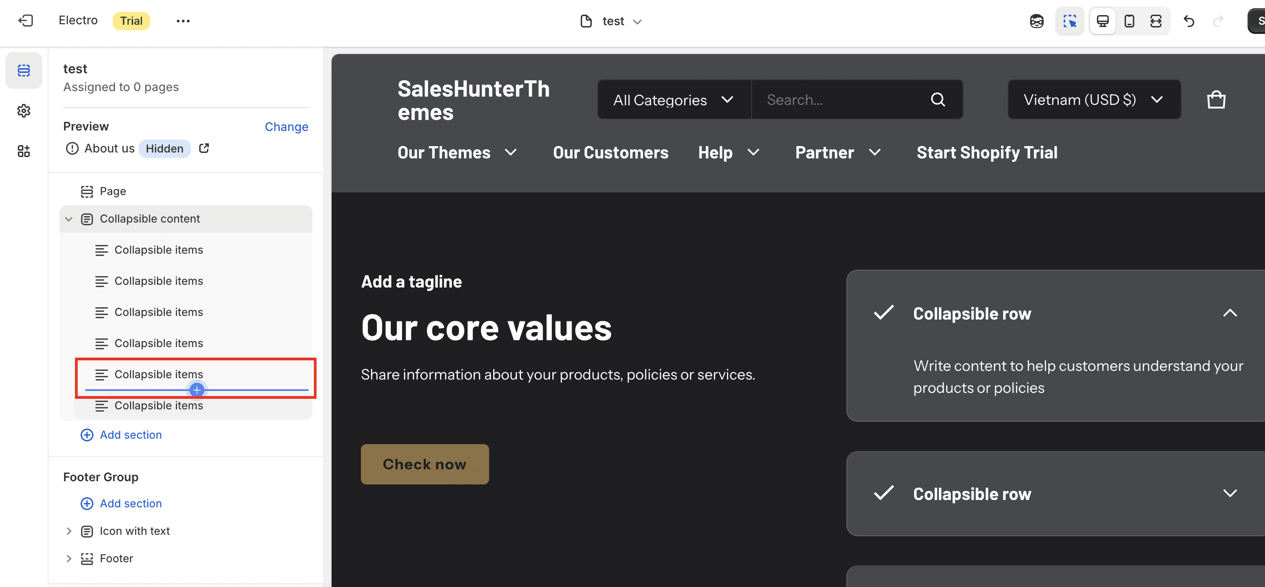
Task: Open the app embeds sidebar icon
Action: click(x=23, y=151)
